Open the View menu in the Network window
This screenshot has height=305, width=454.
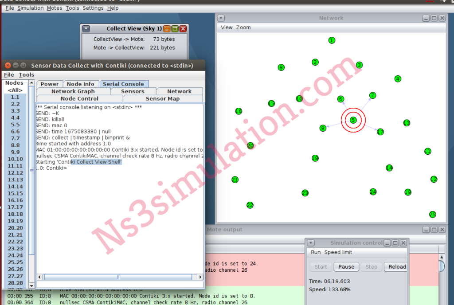point(227,27)
